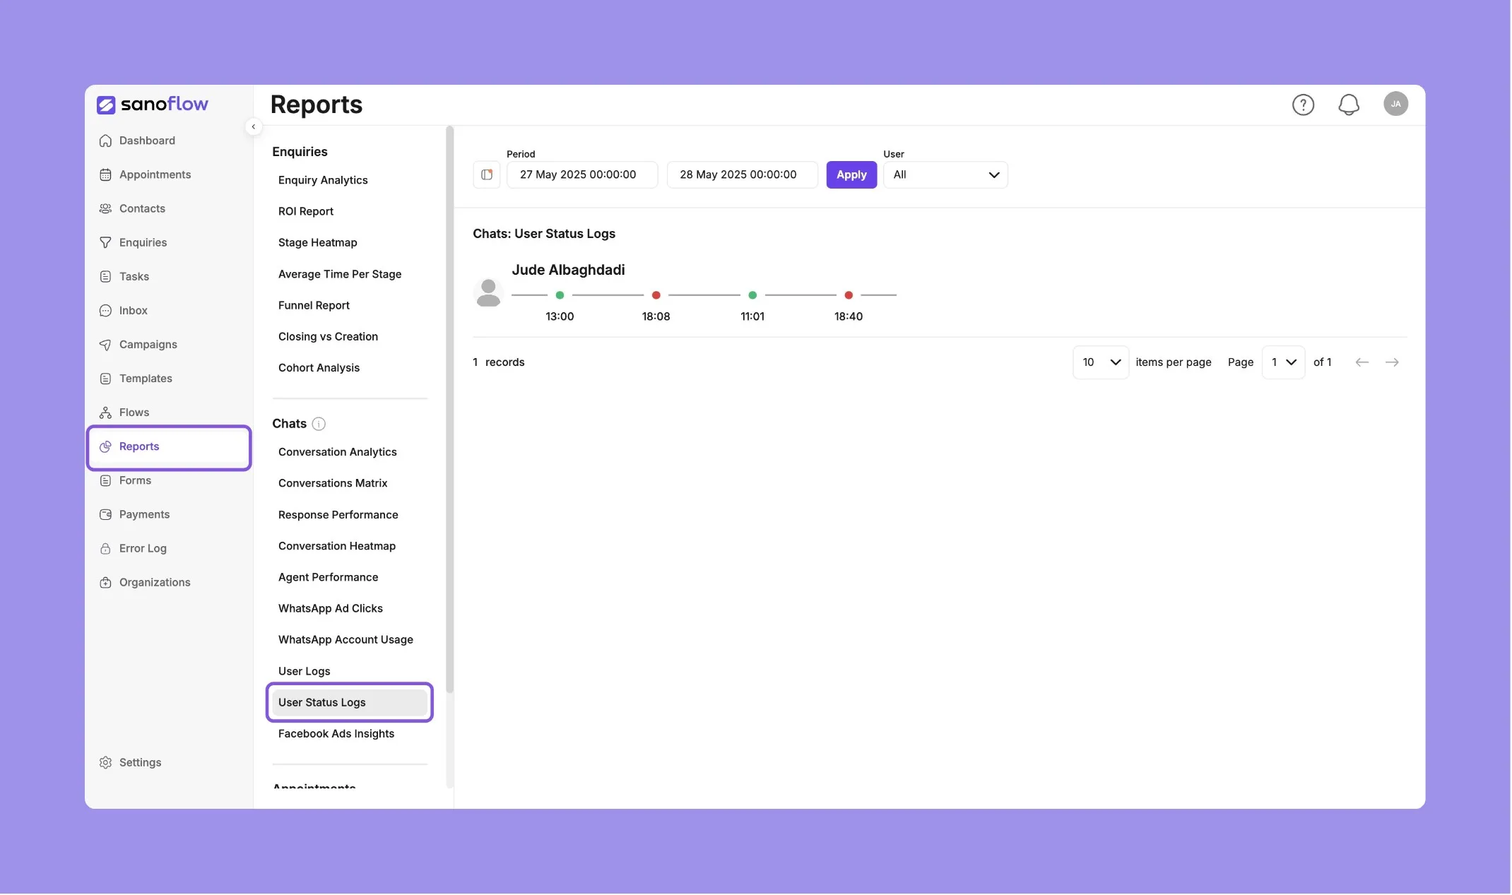Click the red status dot at 18:08
The width and height of the screenshot is (1512, 895).
coord(656,295)
